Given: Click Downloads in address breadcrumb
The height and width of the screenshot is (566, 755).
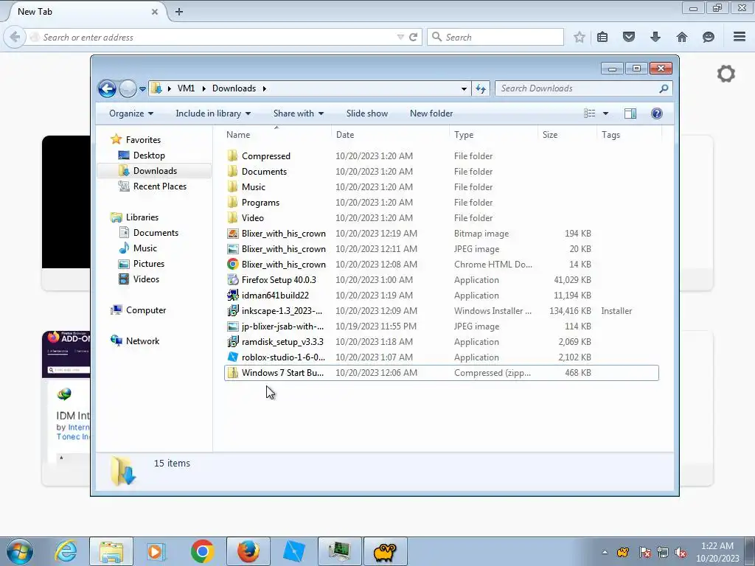Looking at the screenshot, I should [x=234, y=88].
